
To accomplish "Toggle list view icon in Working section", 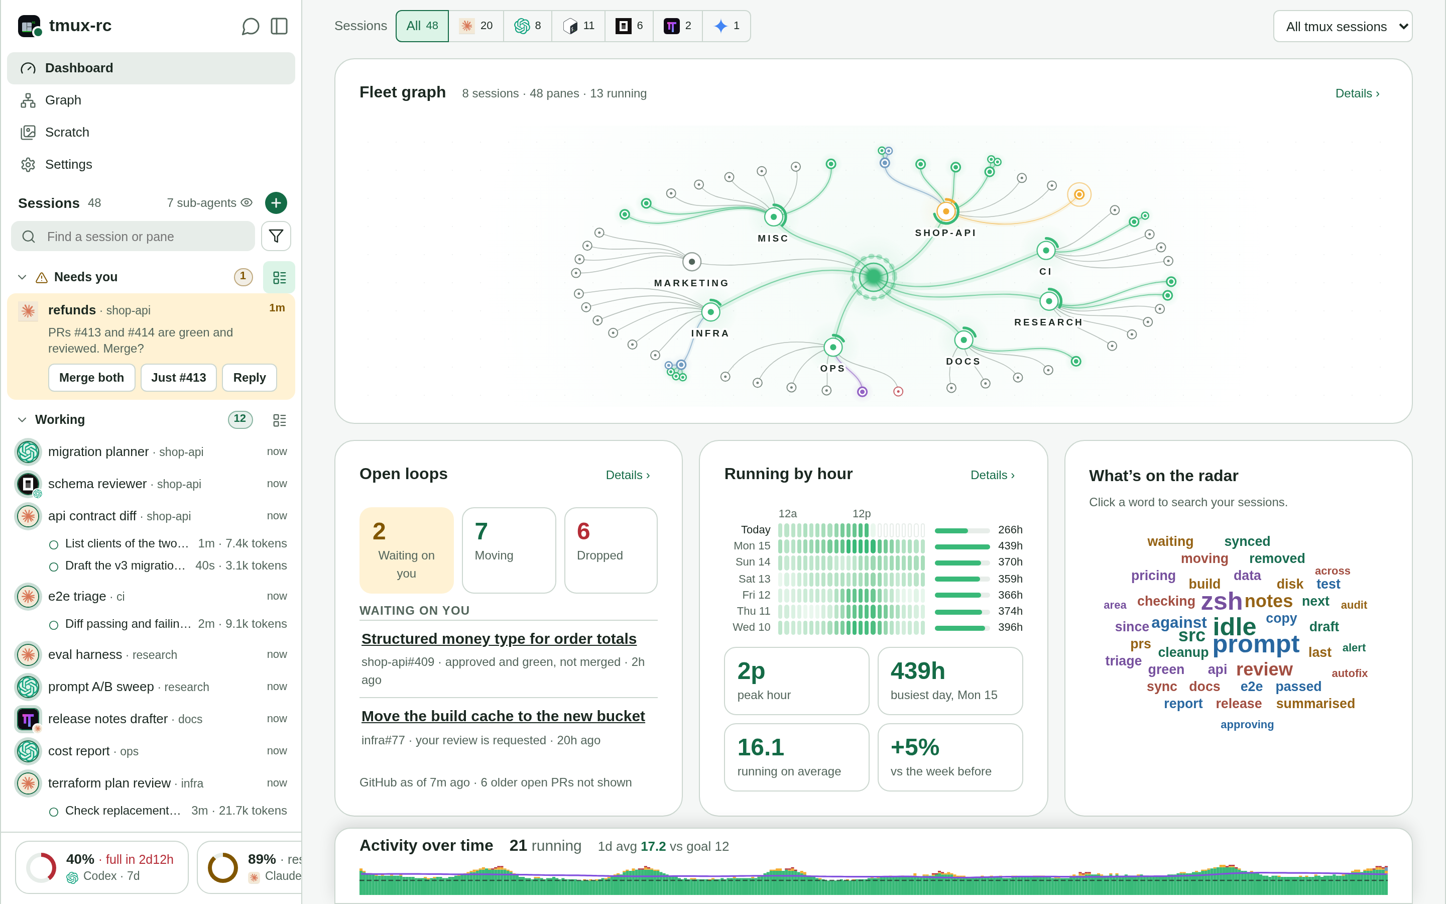I will (279, 420).
